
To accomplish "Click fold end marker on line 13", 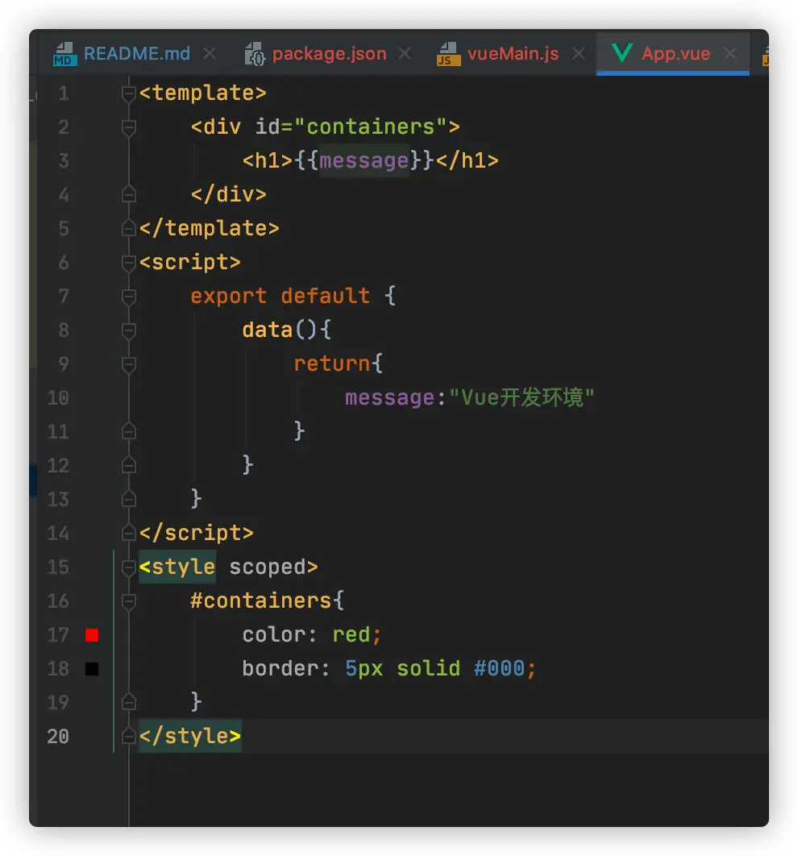I will click(129, 500).
